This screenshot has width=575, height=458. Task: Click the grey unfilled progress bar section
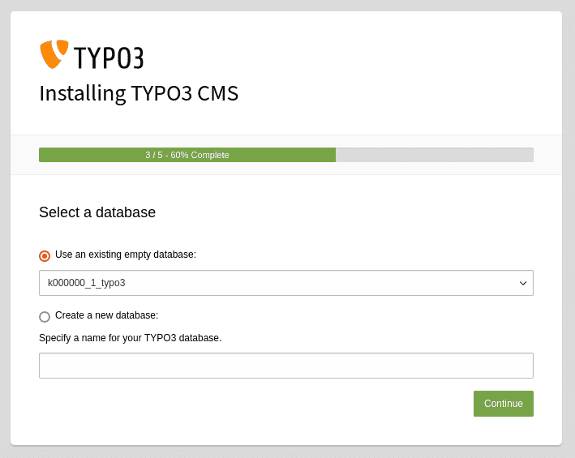point(435,155)
